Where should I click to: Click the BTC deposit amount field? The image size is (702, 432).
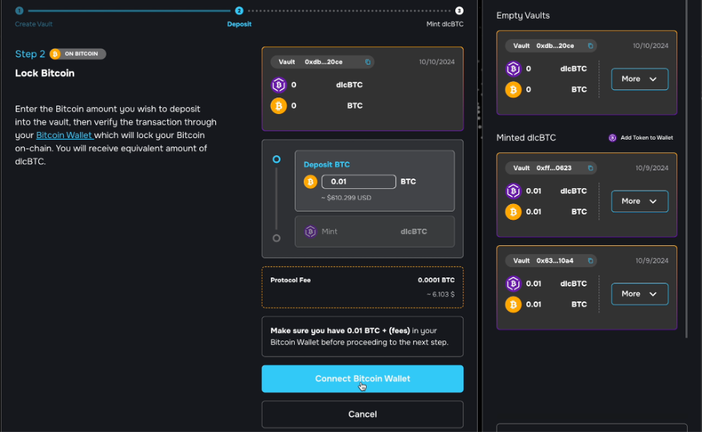[x=358, y=181]
